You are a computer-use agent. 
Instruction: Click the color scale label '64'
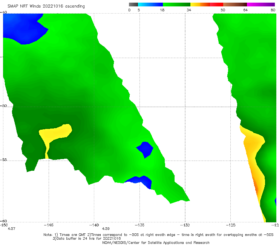click(245, 10)
